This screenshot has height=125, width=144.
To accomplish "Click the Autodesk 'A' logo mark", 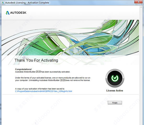I will coord(8,13).
